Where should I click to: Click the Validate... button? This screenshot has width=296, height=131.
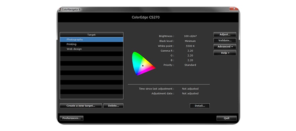coord(225,40)
